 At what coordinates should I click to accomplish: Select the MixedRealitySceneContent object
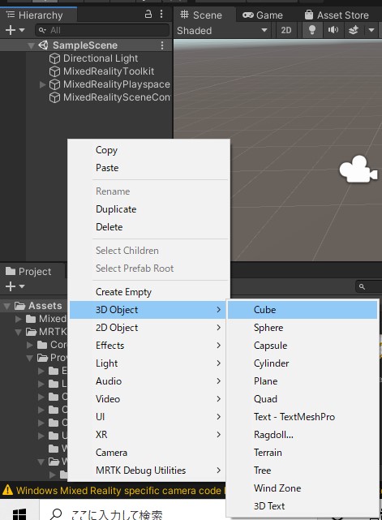pyautogui.click(x=117, y=97)
